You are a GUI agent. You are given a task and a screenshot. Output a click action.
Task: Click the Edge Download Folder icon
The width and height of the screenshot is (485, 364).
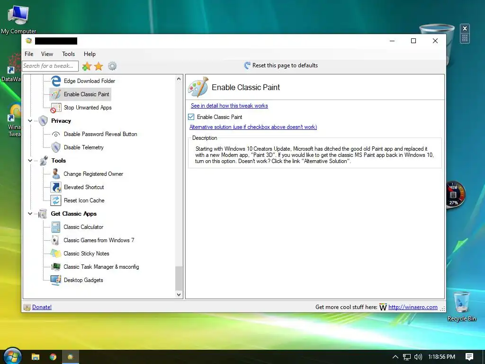tap(56, 81)
